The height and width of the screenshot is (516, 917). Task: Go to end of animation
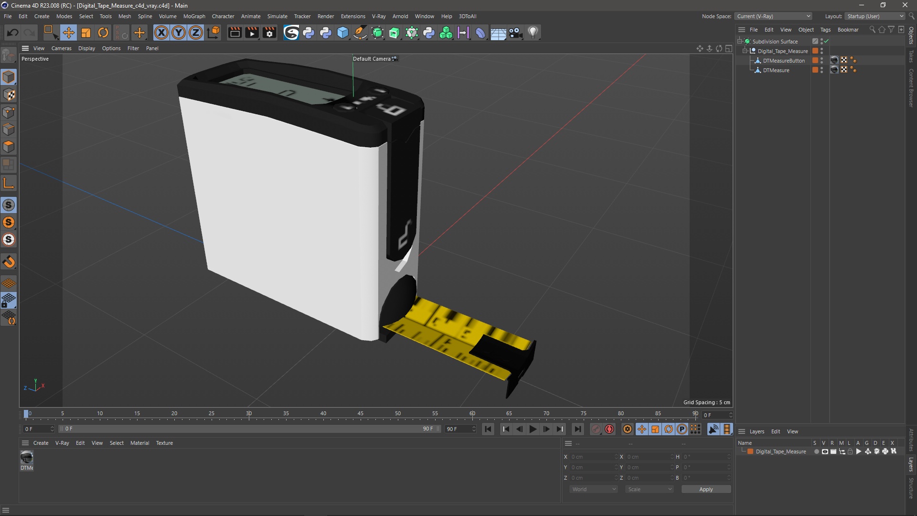click(577, 429)
